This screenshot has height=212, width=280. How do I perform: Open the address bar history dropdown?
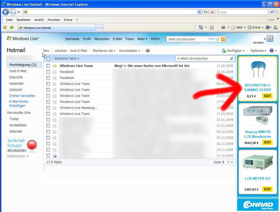tap(199, 12)
